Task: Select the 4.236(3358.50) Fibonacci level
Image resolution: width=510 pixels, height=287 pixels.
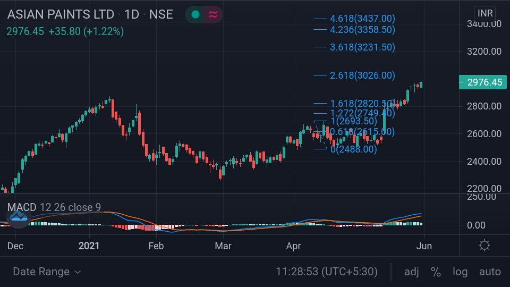Action: click(362, 30)
